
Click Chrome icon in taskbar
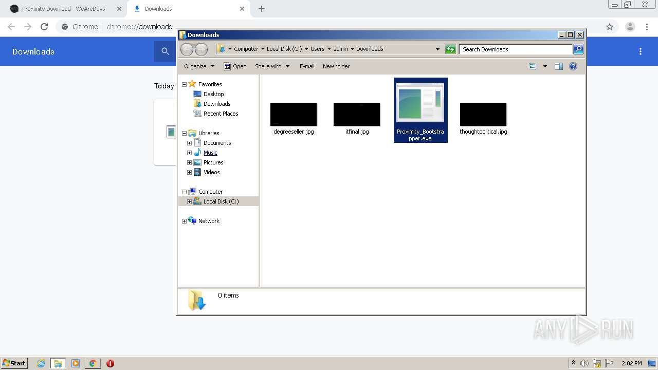coord(93,363)
